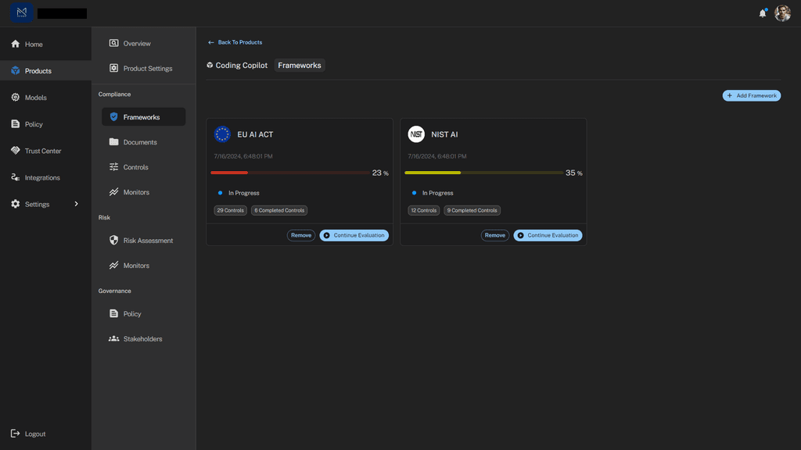
Task: Click the Stakeholders people icon
Action: pyautogui.click(x=113, y=338)
